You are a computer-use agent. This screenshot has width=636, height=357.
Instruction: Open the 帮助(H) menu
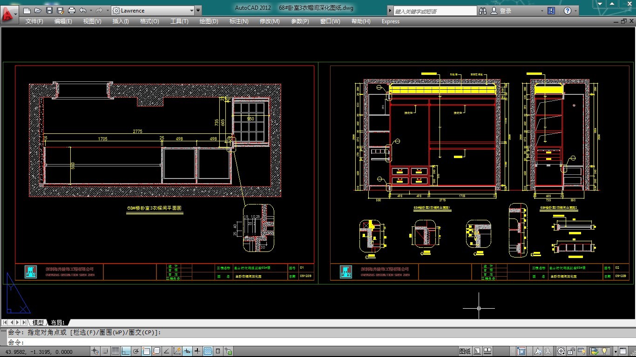361,21
